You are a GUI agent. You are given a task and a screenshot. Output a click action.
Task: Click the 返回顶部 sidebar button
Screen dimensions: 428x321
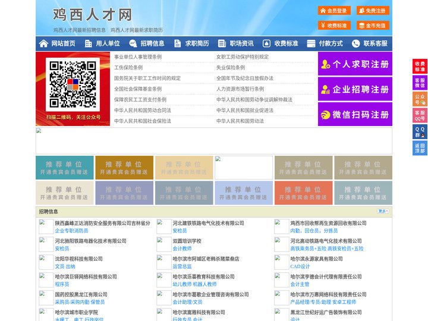[x=420, y=148]
